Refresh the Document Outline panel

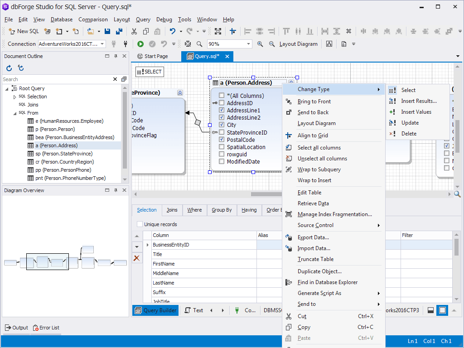point(9,68)
